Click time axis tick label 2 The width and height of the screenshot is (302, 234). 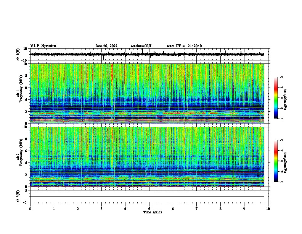[78, 209]
